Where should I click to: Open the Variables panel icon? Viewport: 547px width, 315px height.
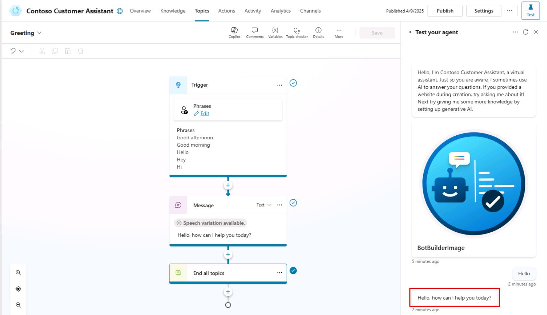[x=275, y=33]
